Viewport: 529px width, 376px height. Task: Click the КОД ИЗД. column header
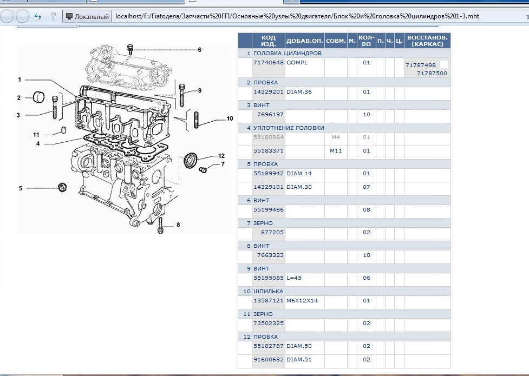[x=269, y=41]
